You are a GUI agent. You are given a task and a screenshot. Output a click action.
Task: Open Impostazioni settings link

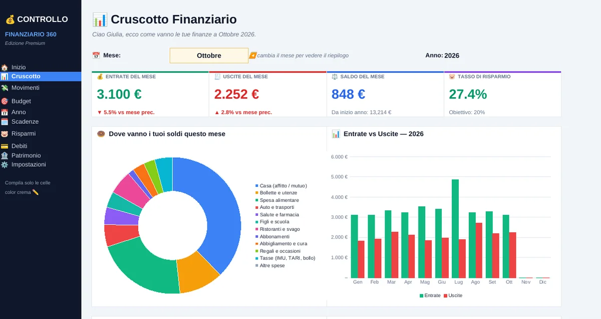(x=29, y=165)
